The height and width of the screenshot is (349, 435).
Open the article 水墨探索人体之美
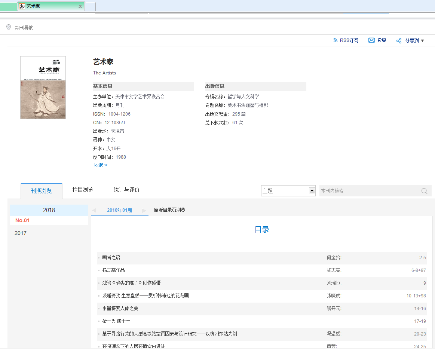(120, 309)
